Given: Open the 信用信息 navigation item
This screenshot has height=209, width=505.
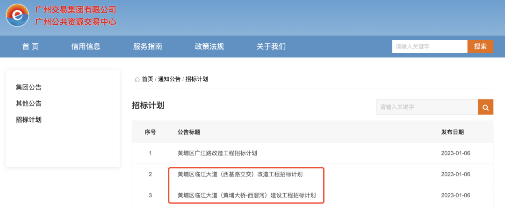Looking at the screenshot, I should [x=86, y=47].
